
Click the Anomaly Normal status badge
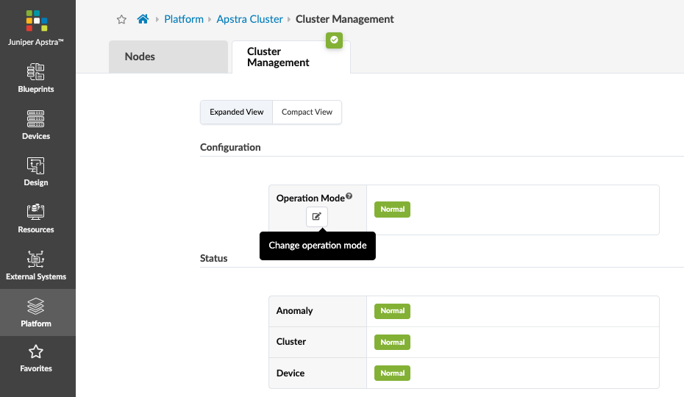point(392,311)
